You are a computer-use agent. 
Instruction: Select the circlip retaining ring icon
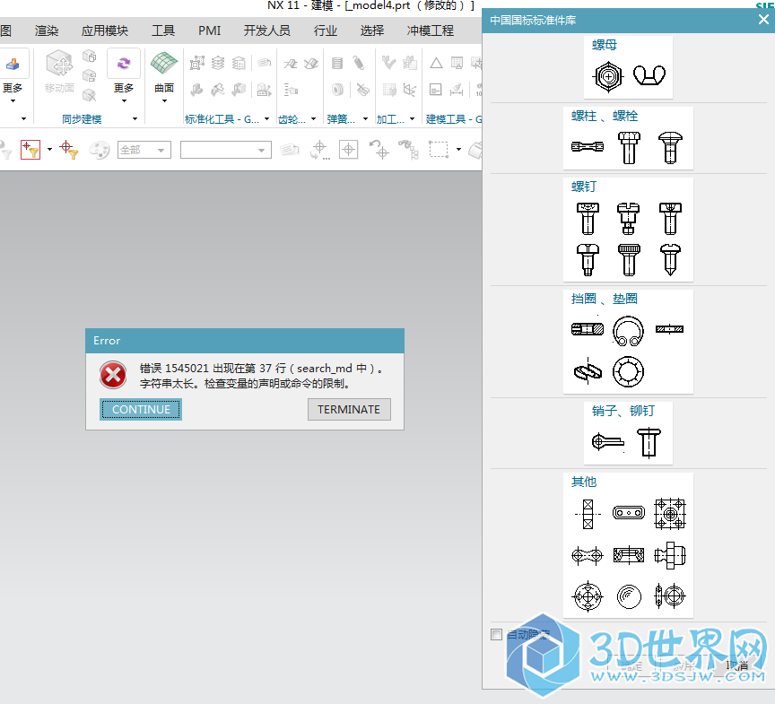tap(628, 331)
